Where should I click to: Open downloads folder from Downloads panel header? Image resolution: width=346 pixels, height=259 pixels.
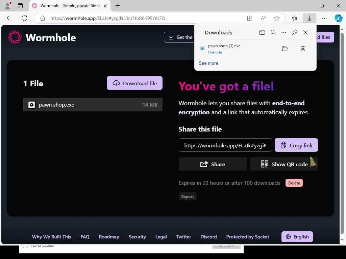pyautogui.click(x=262, y=33)
